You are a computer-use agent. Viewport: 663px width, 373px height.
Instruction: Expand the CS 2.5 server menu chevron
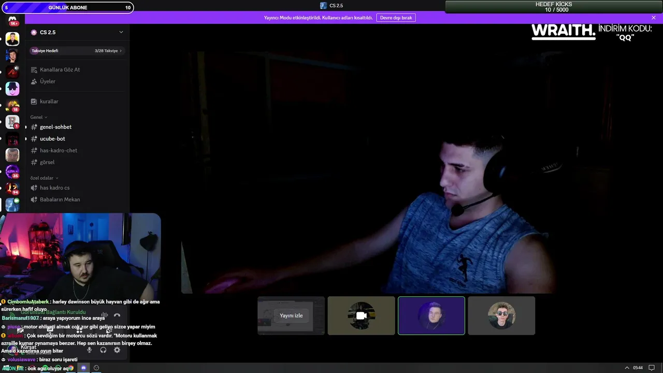tap(121, 32)
